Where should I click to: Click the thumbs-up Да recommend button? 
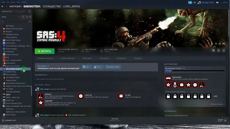click(87, 67)
